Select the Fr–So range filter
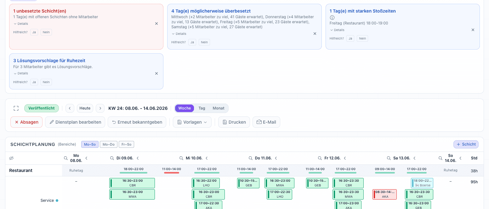This screenshot has width=489, height=209. (126, 144)
